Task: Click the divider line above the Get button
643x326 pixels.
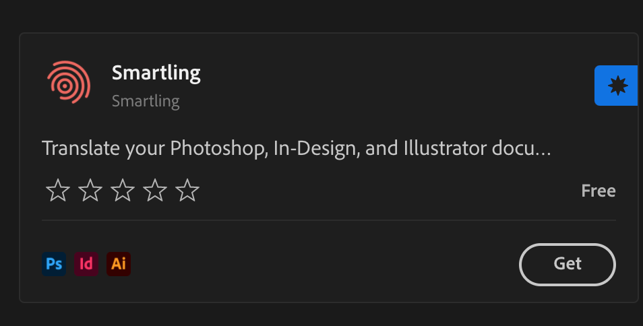Action: (x=329, y=220)
